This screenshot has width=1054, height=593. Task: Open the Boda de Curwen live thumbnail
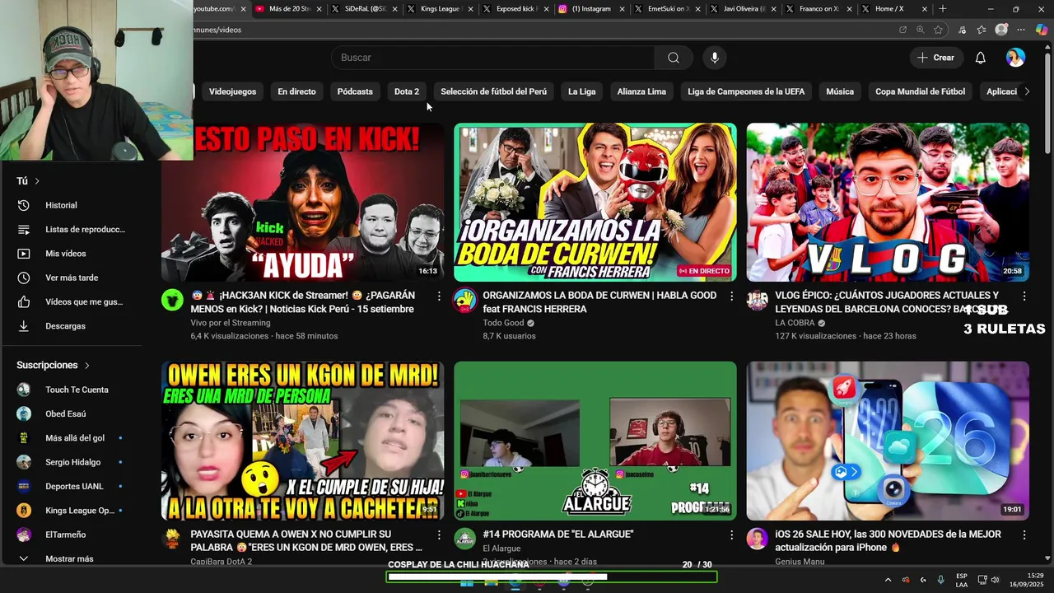(x=595, y=203)
